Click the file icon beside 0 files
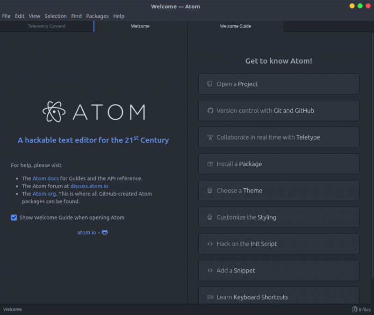The width and height of the screenshot is (374, 315). [354, 309]
